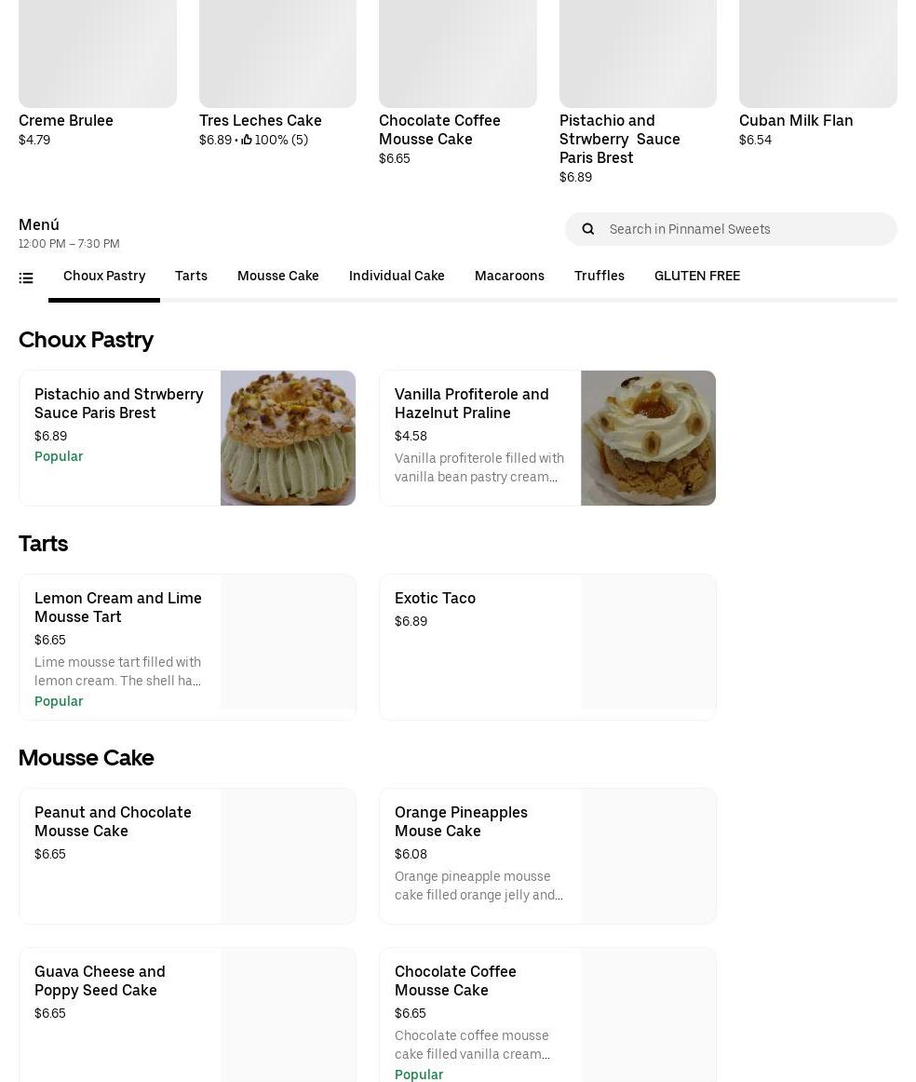This screenshot has height=1082, width=916.
Task: Go to the Mousse Cake tab
Action: 277,276
